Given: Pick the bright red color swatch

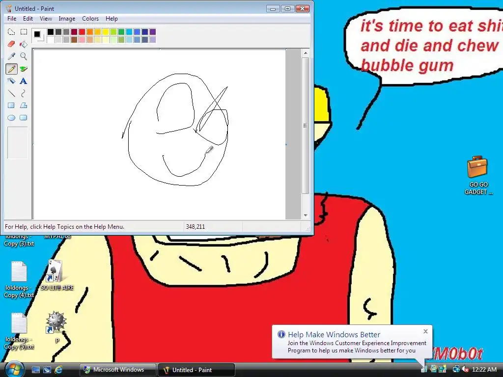Looking at the screenshot, I should pyautogui.click(x=82, y=32).
